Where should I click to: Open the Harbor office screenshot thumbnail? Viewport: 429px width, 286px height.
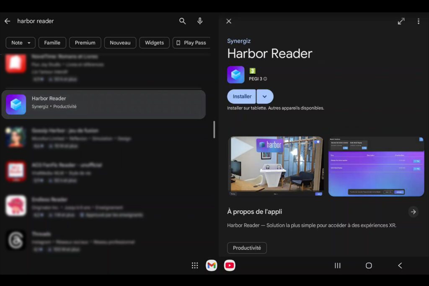click(x=276, y=166)
